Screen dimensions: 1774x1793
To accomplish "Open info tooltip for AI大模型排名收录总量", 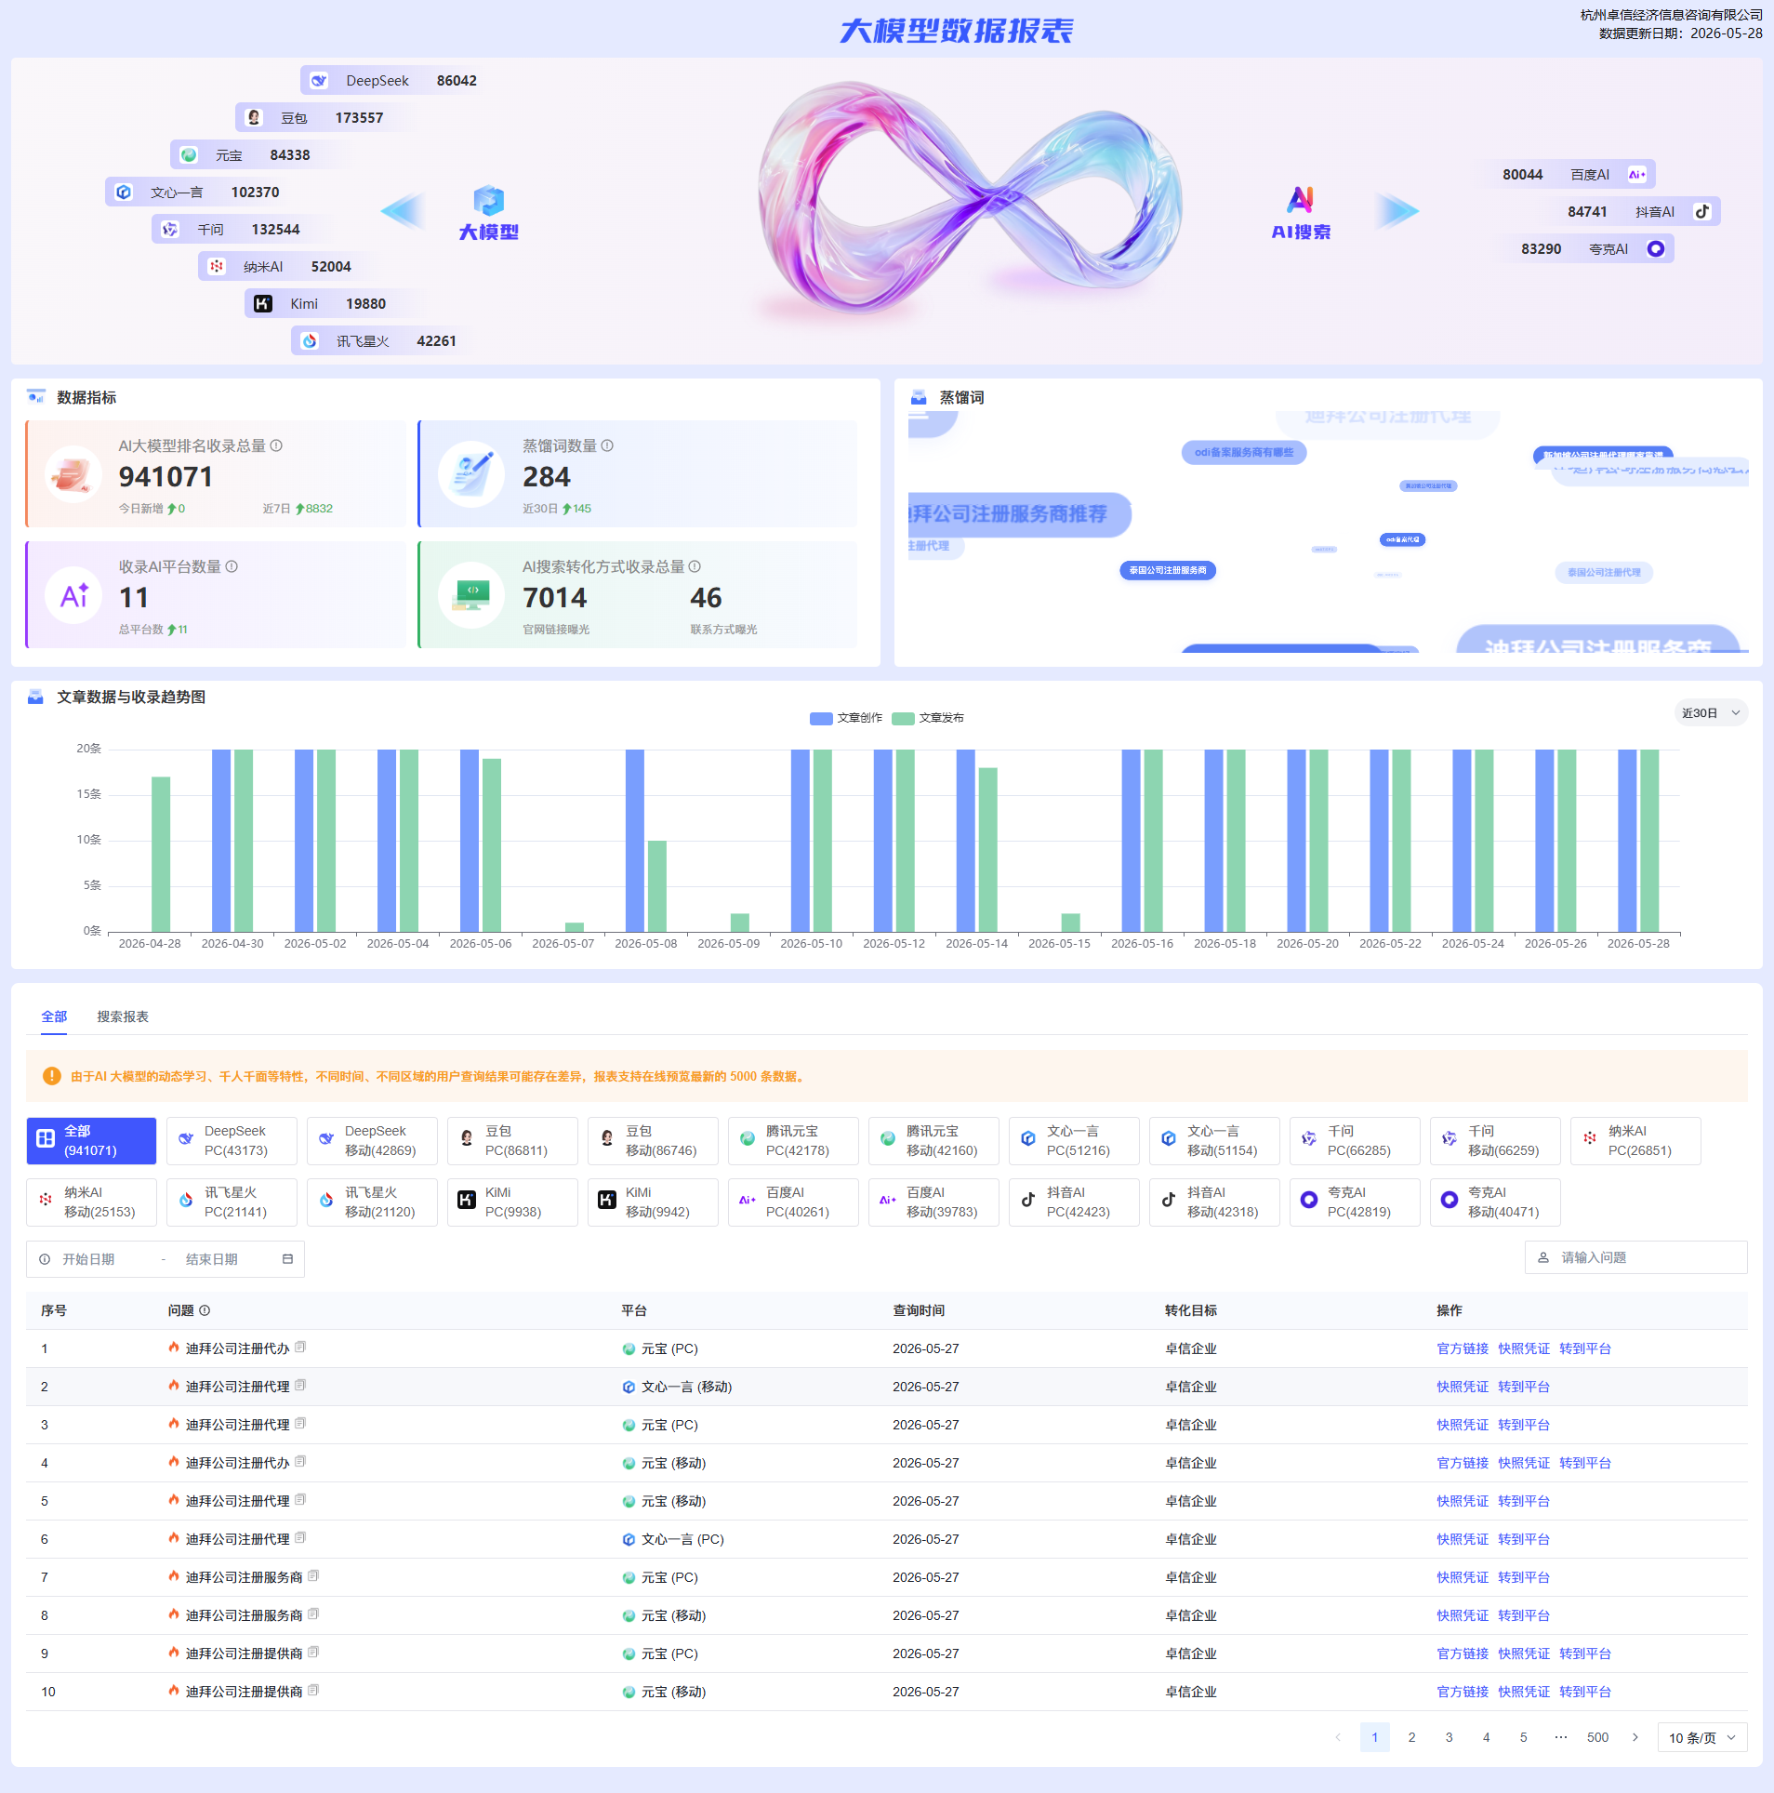I will click(276, 445).
